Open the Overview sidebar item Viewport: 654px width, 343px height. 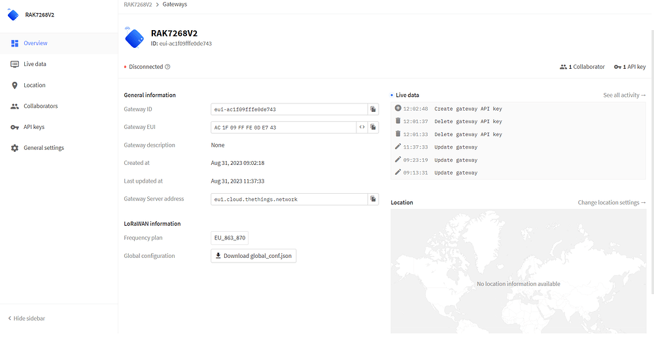click(59, 43)
